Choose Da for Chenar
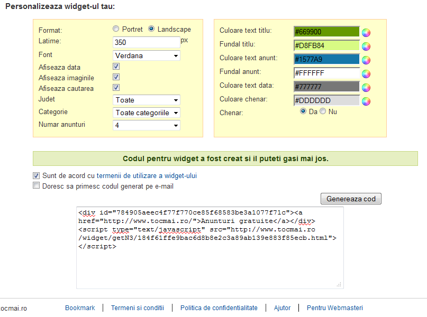The height and width of the screenshot is (317, 427). [303, 111]
